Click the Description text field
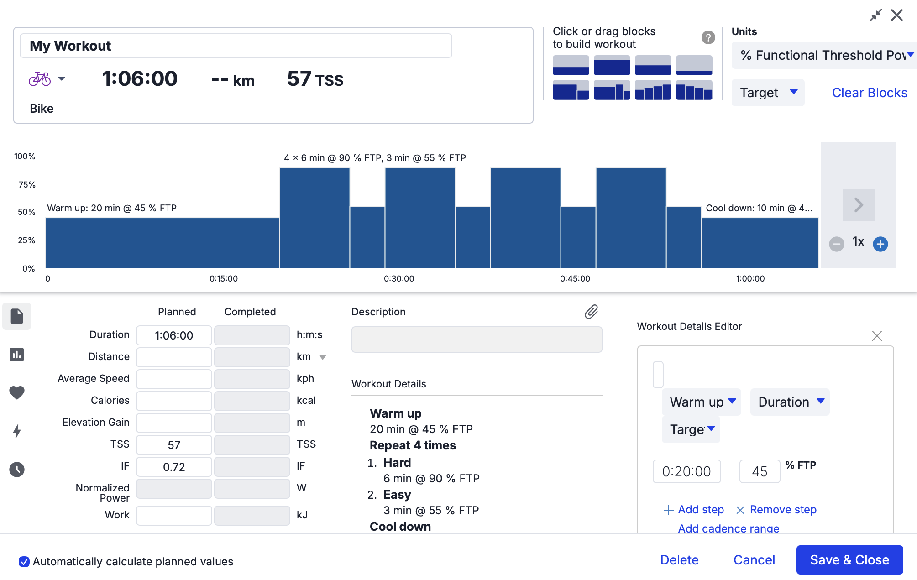 pyautogui.click(x=477, y=340)
